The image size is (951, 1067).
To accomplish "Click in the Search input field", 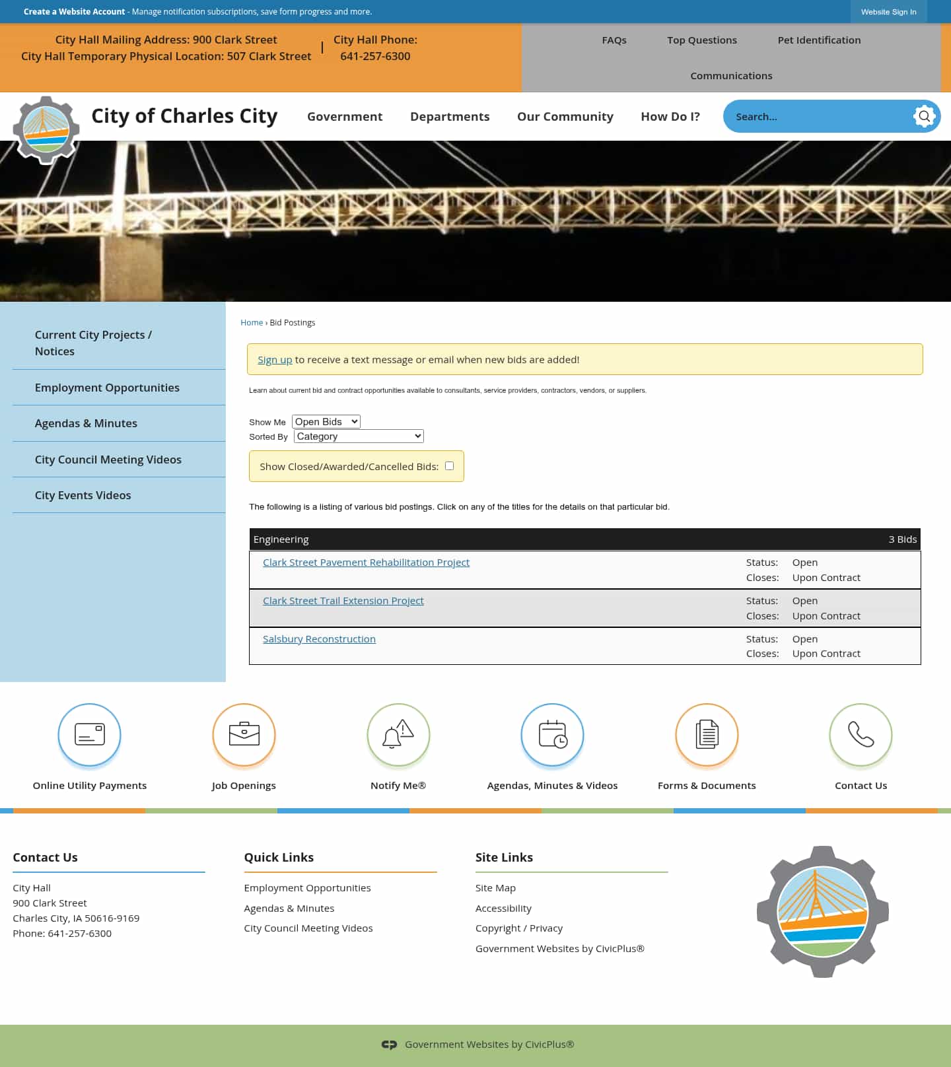I will click(x=818, y=116).
